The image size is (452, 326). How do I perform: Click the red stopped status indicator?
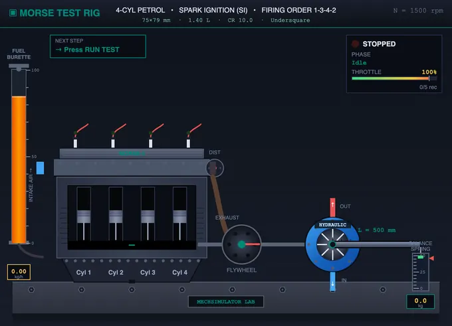(355, 44)
